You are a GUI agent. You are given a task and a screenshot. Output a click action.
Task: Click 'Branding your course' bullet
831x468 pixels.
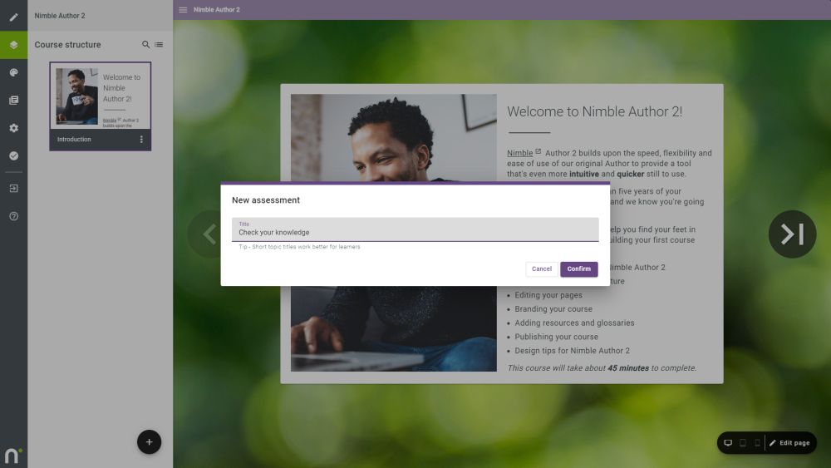(x=553, y=309)
